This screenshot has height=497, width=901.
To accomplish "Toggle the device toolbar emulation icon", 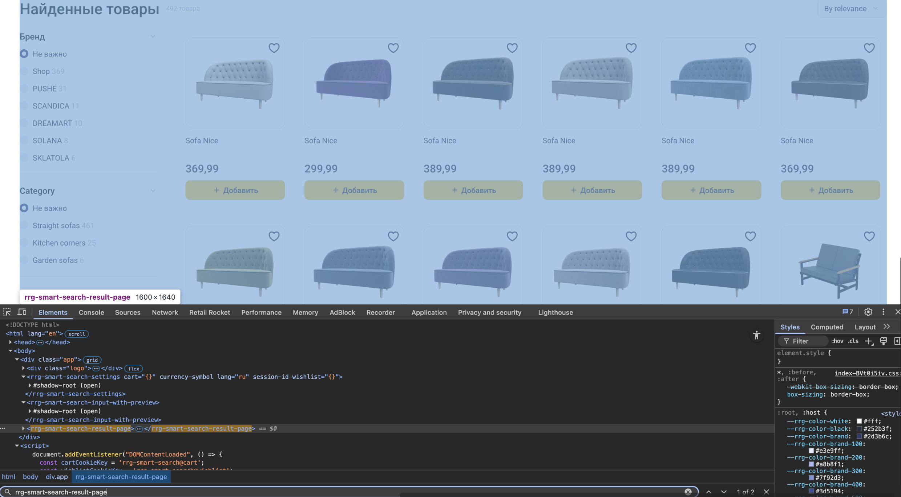I will pos(22,312).
